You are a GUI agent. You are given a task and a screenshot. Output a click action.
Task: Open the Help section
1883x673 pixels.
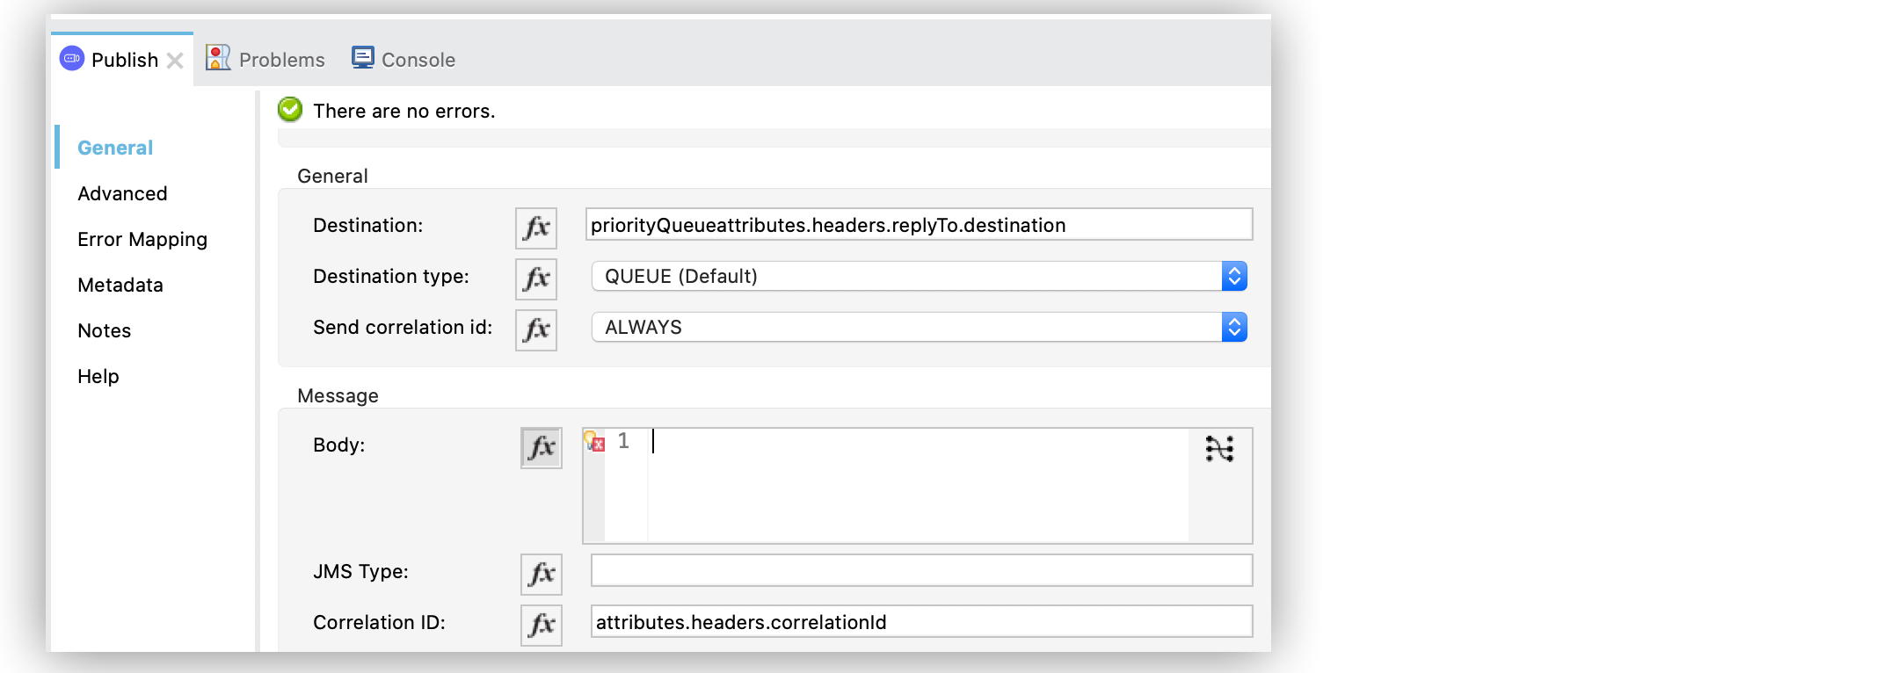[x=97, y=376]
